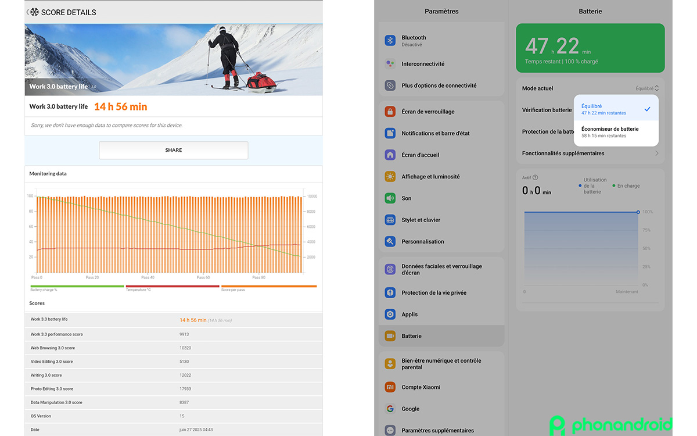The width and height of the screenshot is (697, 436).
Task: Open Compte Xiaomi via Mi icon
Action: [x=390, y=387]
